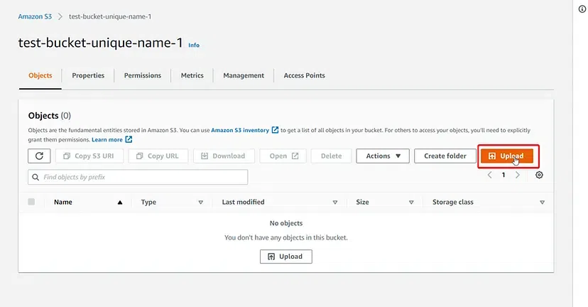Open table preferences gear icon

[540, 175]
